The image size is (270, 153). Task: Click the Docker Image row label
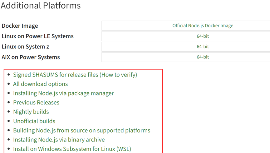[x=20, y=26]
